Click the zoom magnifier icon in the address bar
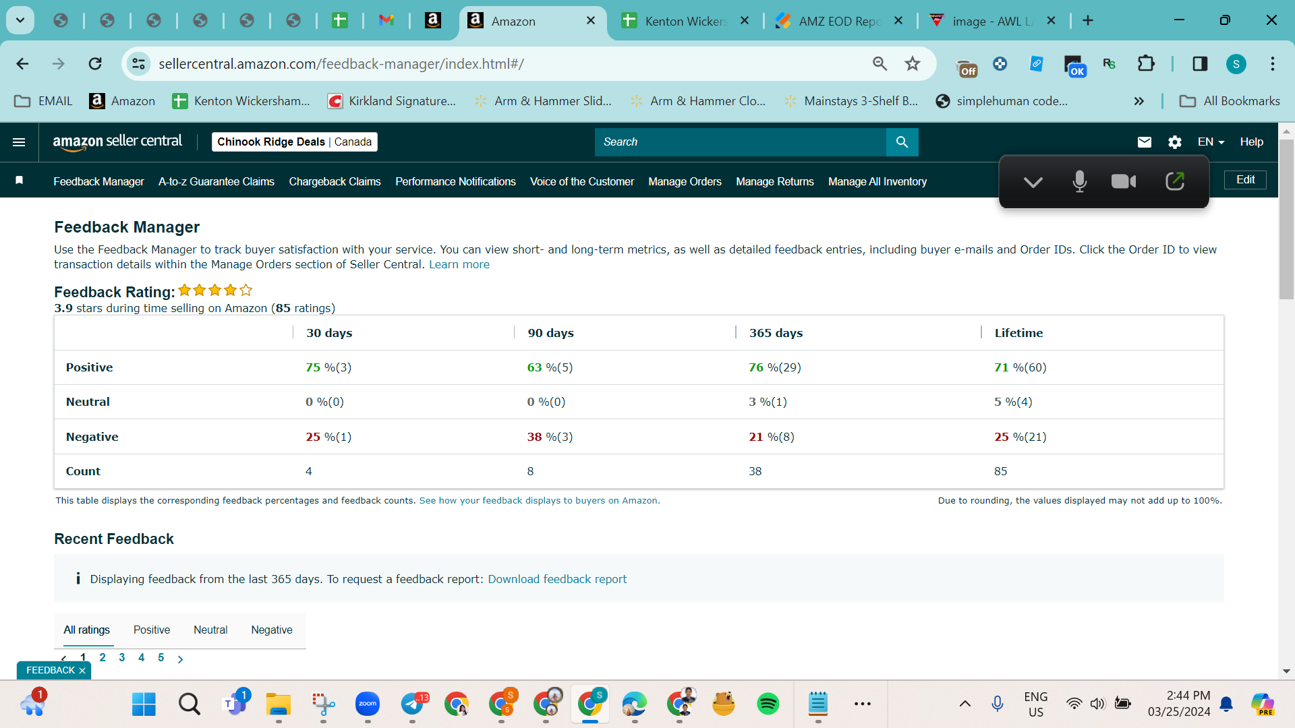The height and width of the screenshot is (728, 1295). pos(880,64)
